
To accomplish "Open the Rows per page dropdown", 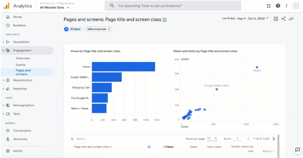I will click(x=212, y=139).
